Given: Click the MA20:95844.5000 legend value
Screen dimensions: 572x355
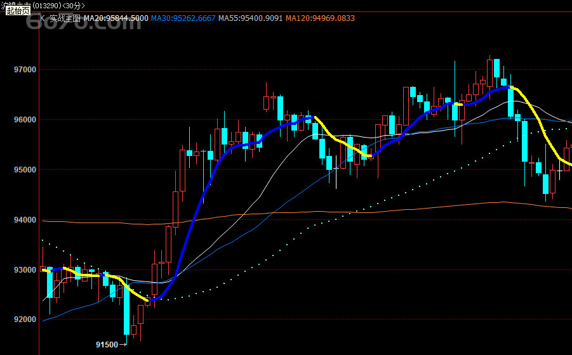Looking at the screenshot, I should click(116, 18).
